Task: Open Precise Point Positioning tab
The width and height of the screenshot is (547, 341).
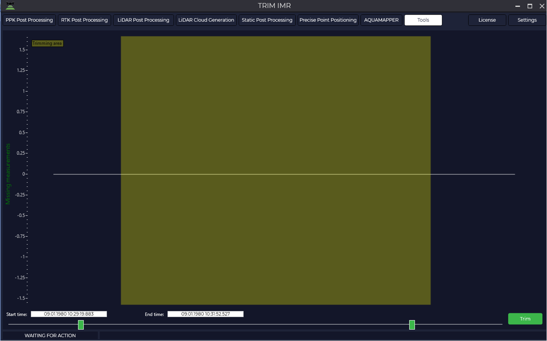Action: (328, 20)
